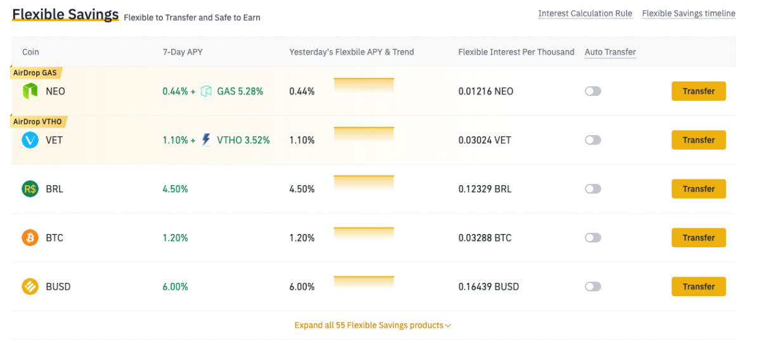Click the BTC coin icon
Screen dimensions: 761x345
(30, 238)
